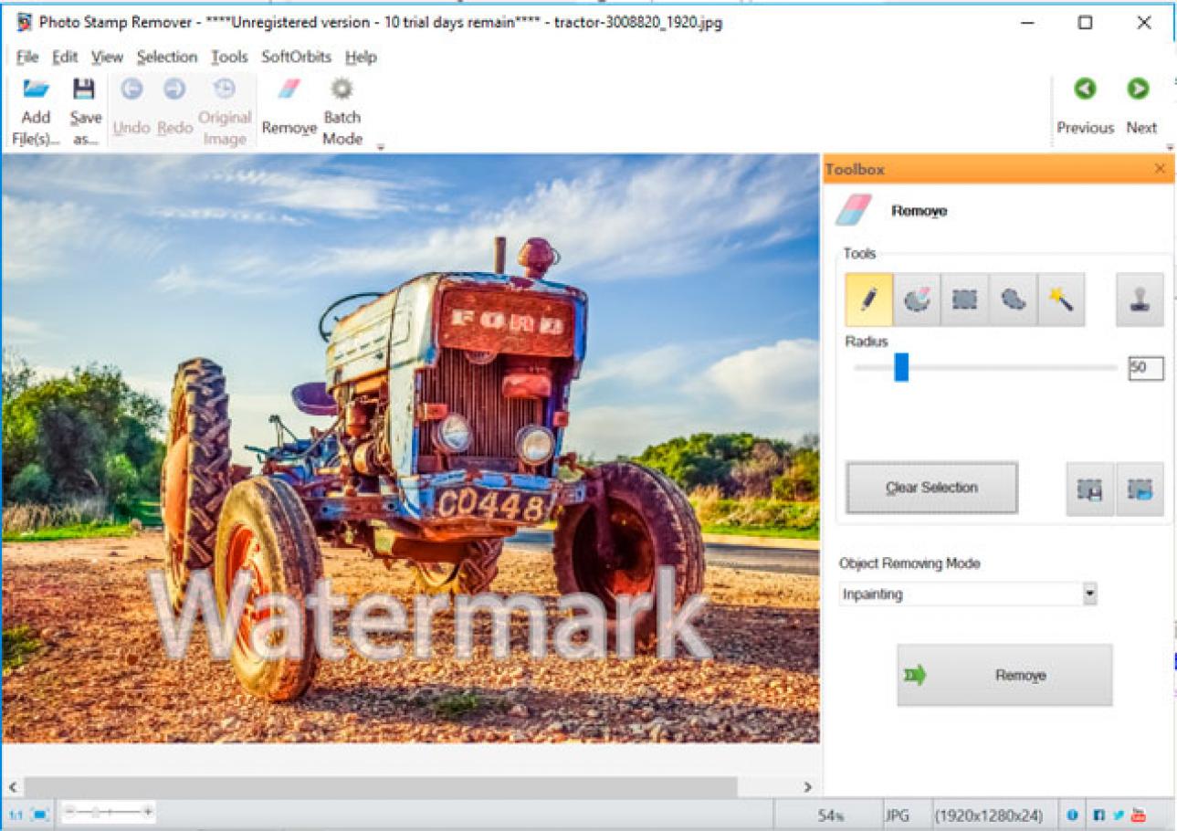The width and height of the screenshot is (1177, 831).
Task: Expand the toolbar options arrow below Batch Mode
Action: point(380,146)
